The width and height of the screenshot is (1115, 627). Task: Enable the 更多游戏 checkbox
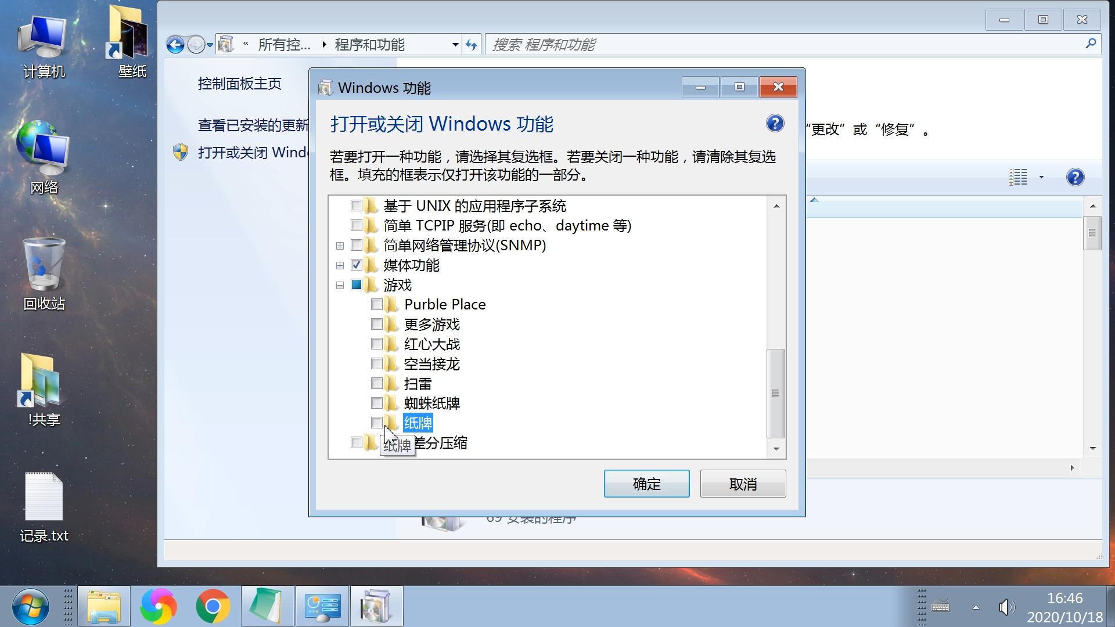tap(376, 324)
